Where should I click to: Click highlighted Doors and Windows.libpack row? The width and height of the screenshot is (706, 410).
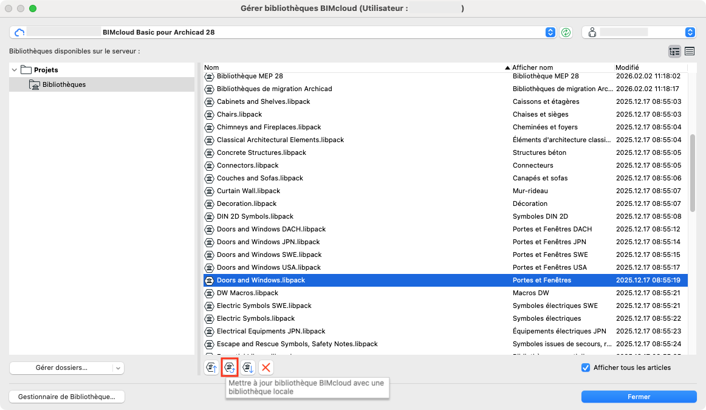click(x=445, y=281)
